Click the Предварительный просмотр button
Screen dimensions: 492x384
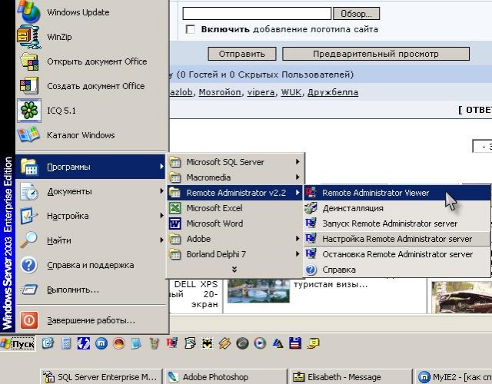point(376,54)
